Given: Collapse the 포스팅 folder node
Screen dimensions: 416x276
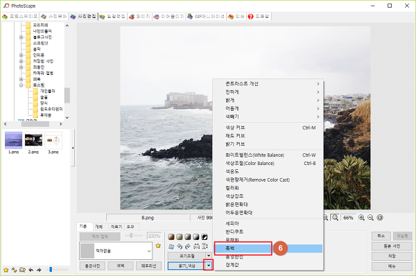Looking at the screenshot, I should tap(21, 85).
